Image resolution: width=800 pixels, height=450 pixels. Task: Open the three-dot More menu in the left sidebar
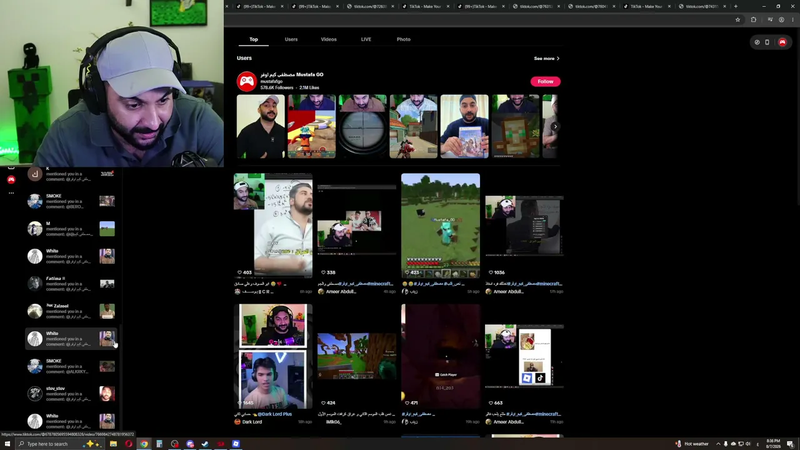(11, 193)
